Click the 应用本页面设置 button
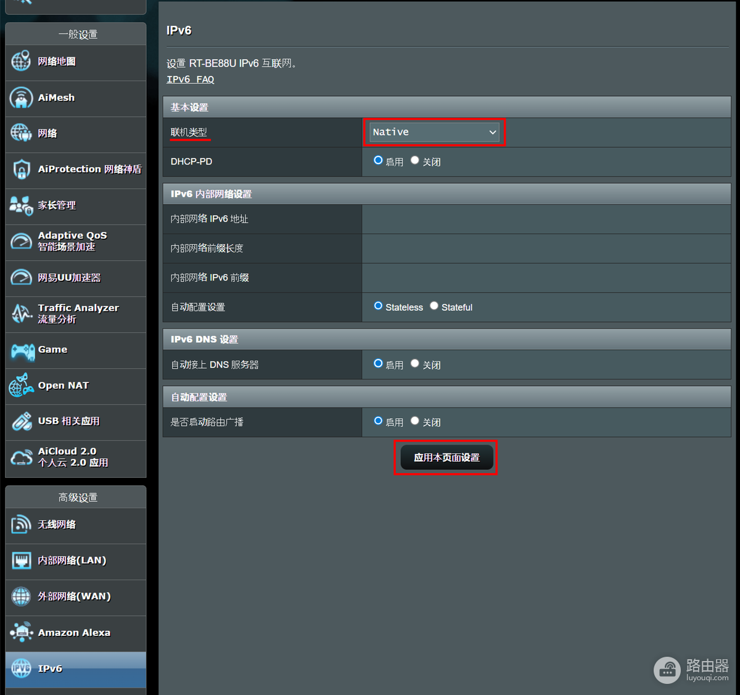740x695 pixels. tap(446, 458)
